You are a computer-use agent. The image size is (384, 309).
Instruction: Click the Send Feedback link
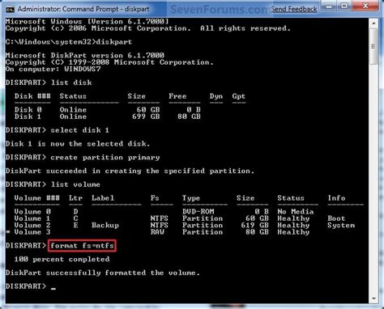pyautogui.click(x=294, y=9)
